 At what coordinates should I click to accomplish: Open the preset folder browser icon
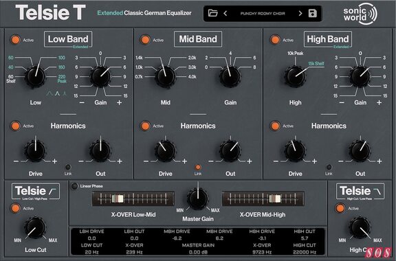pyautogui.click(x=212, y=13)
